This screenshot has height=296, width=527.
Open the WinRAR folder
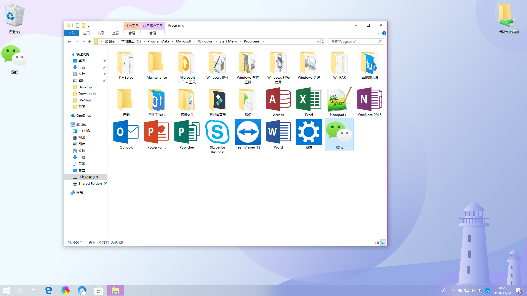coord(339,63)
